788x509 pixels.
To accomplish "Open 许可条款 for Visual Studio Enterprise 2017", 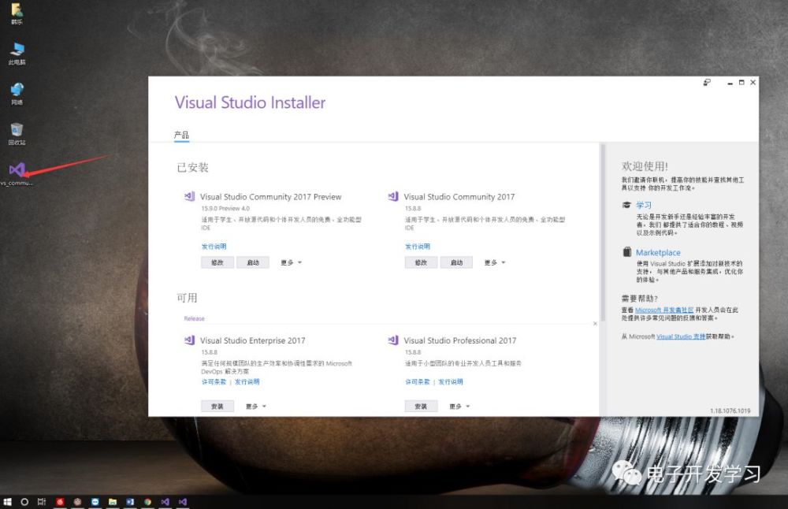I will [x=214, y=382].
